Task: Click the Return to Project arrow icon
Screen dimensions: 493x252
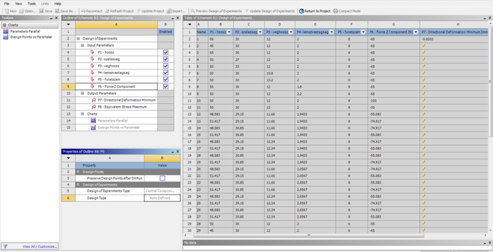Action: point(301,11)
